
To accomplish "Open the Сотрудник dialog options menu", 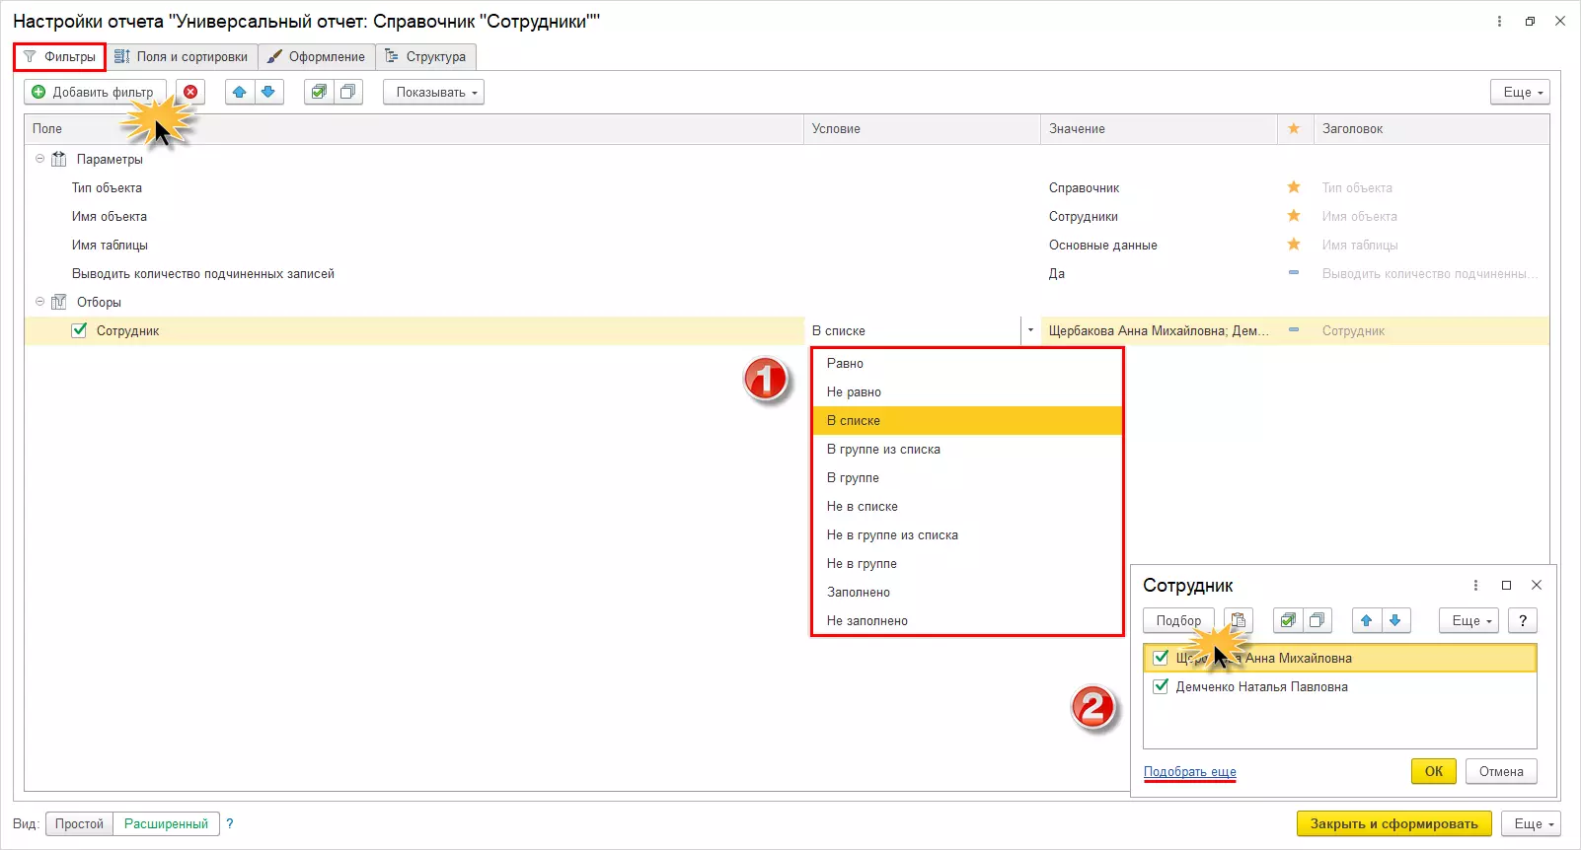I will click(1475, 585).
